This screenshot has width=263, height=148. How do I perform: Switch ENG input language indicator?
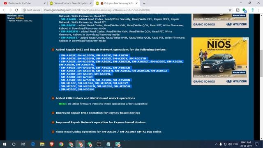pyautogui.click(x=235, y=144)
